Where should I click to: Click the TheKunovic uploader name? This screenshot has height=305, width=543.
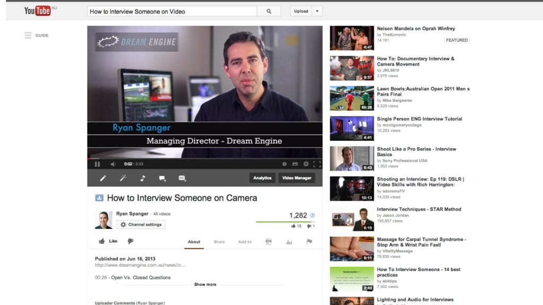click(394, 35)
